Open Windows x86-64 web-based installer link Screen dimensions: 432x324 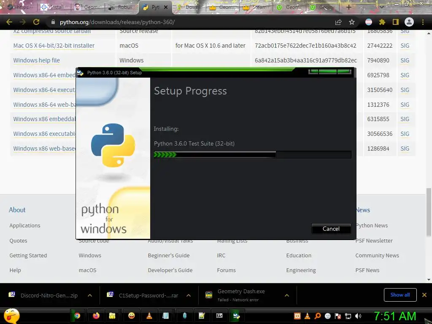[44, 105]
